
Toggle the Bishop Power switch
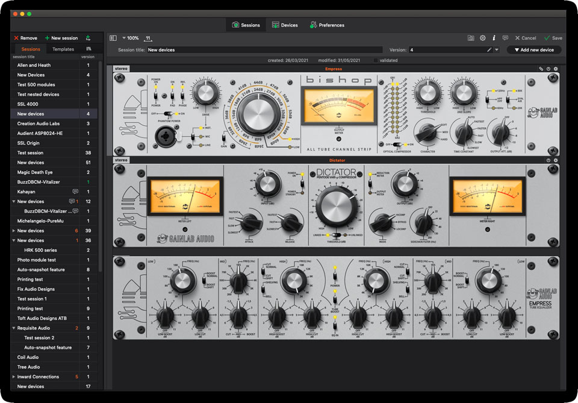click(x=155, y=95)
